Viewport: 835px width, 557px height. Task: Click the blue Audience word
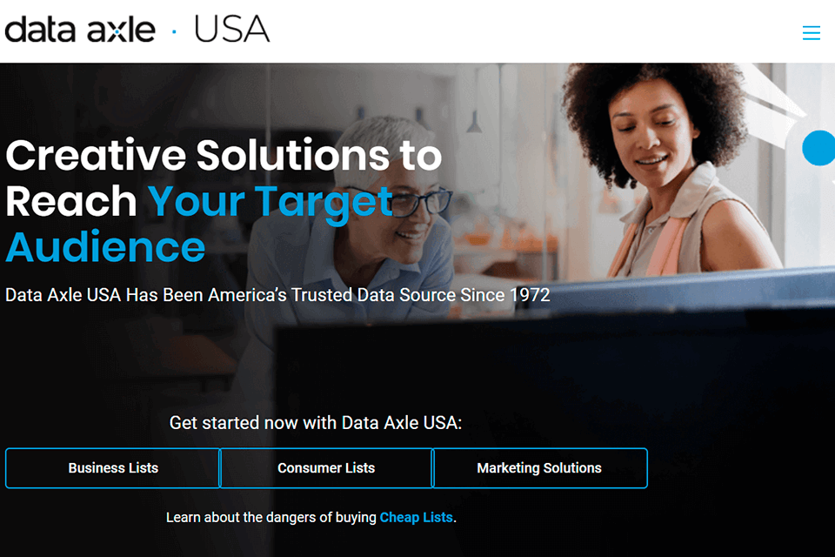[105, 247]
